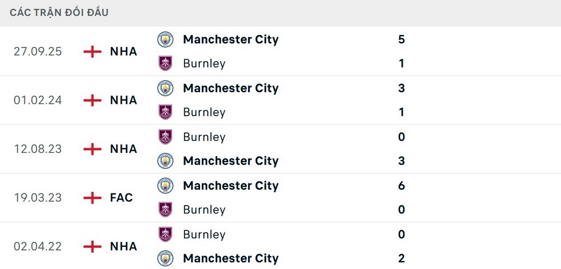
Task: Click the Burnley badge in the 12.08.23 match
Action: coord(165,137)
